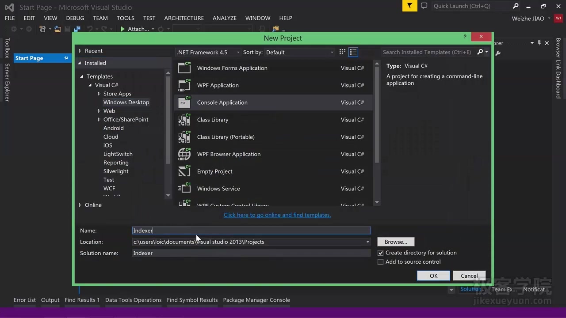Click into the Solution name field

click(x=251, y=253)
